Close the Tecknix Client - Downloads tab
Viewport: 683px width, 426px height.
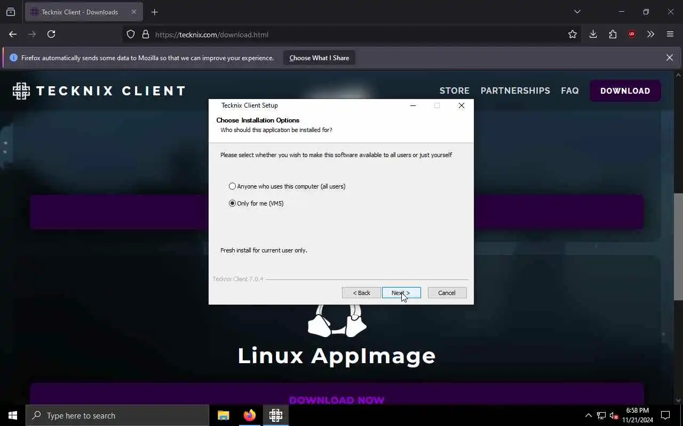point(134,12)
